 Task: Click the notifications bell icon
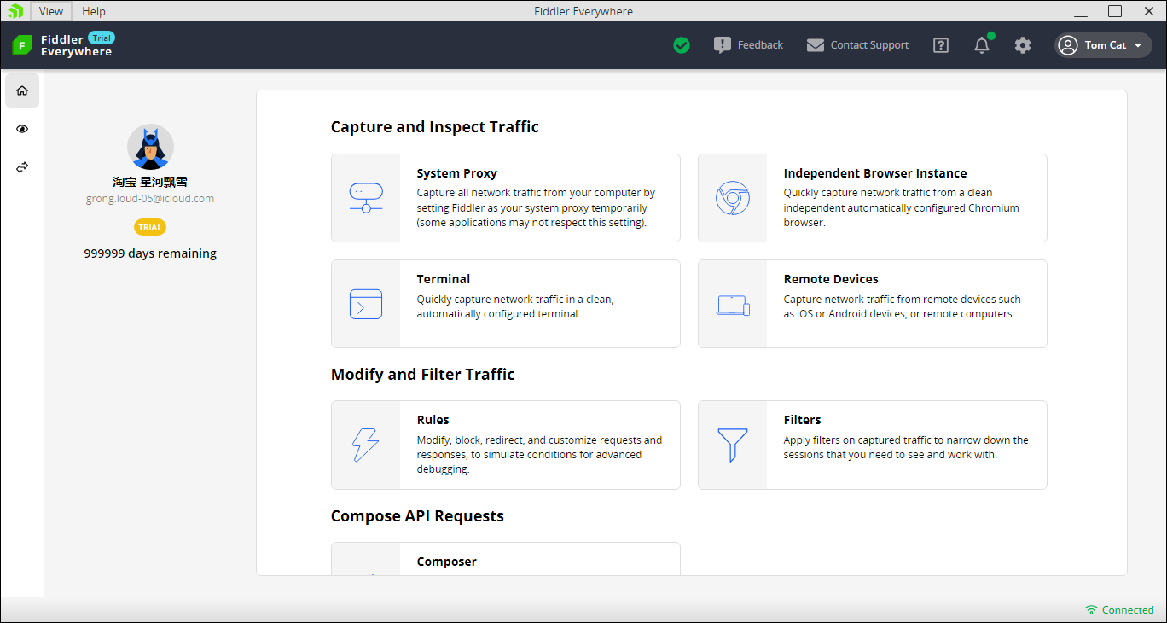[982, 45]
